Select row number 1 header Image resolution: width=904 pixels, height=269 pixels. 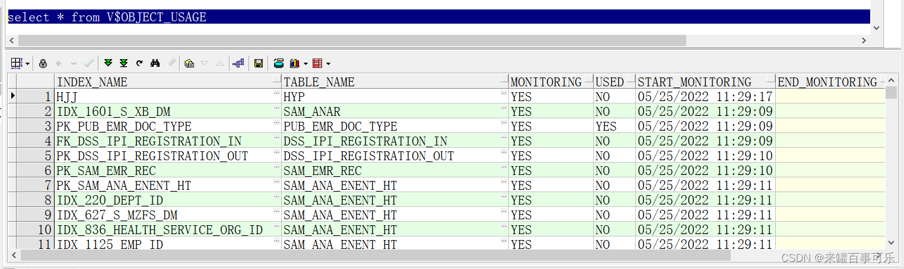click(35, 96)
